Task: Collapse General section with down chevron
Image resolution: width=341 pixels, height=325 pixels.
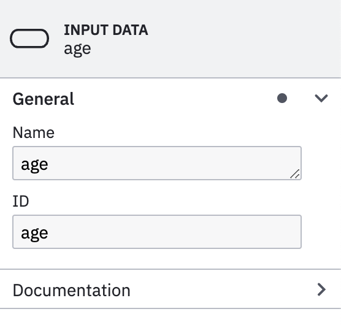Action: tap(321, 98)
